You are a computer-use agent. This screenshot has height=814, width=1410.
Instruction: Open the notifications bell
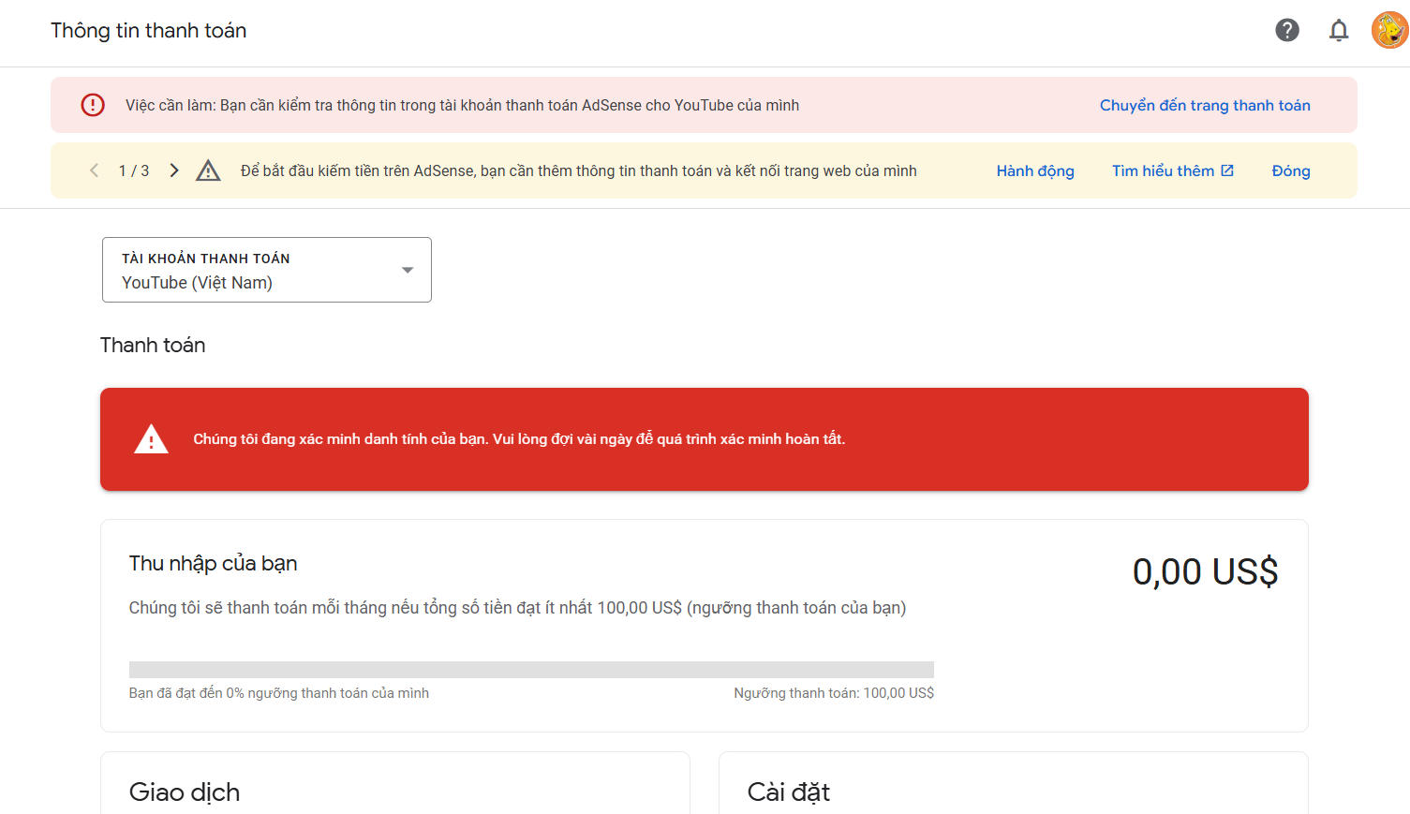pos(1339,30)
